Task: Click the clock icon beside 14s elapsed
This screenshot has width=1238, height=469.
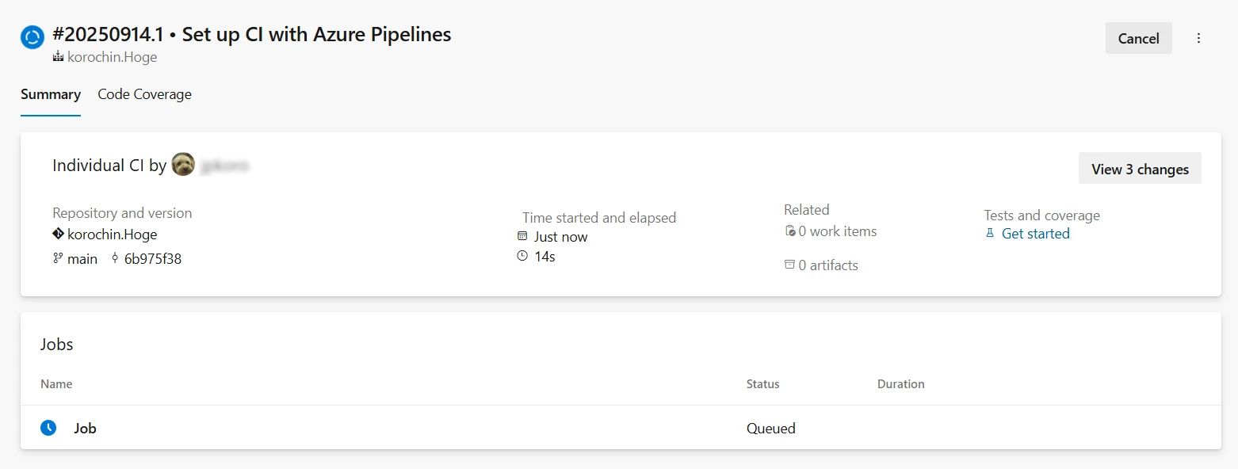Action: pyautogui.click(x=522, y=256)
